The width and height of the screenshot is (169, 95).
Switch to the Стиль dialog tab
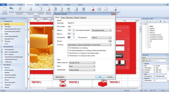[x=63, y=18]
